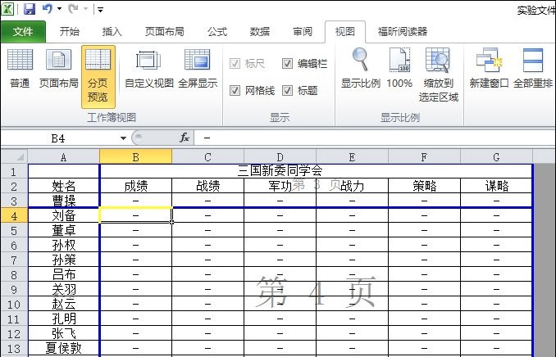
Task: Open the 显示比例 zoom dialog
Action: 360,68
